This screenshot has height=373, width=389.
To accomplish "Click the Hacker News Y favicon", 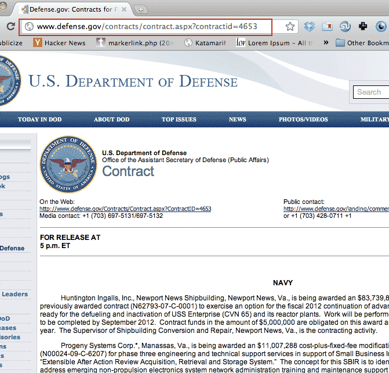I will [x=38, y=43].
